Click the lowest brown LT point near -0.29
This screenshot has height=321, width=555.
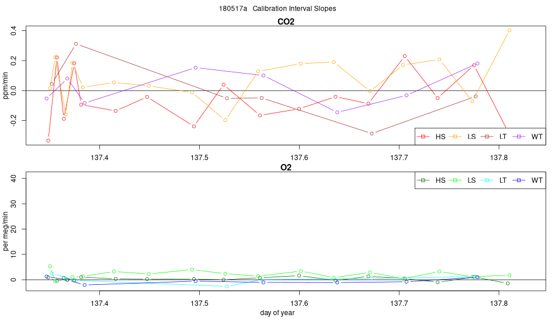[x=372, y=134]
